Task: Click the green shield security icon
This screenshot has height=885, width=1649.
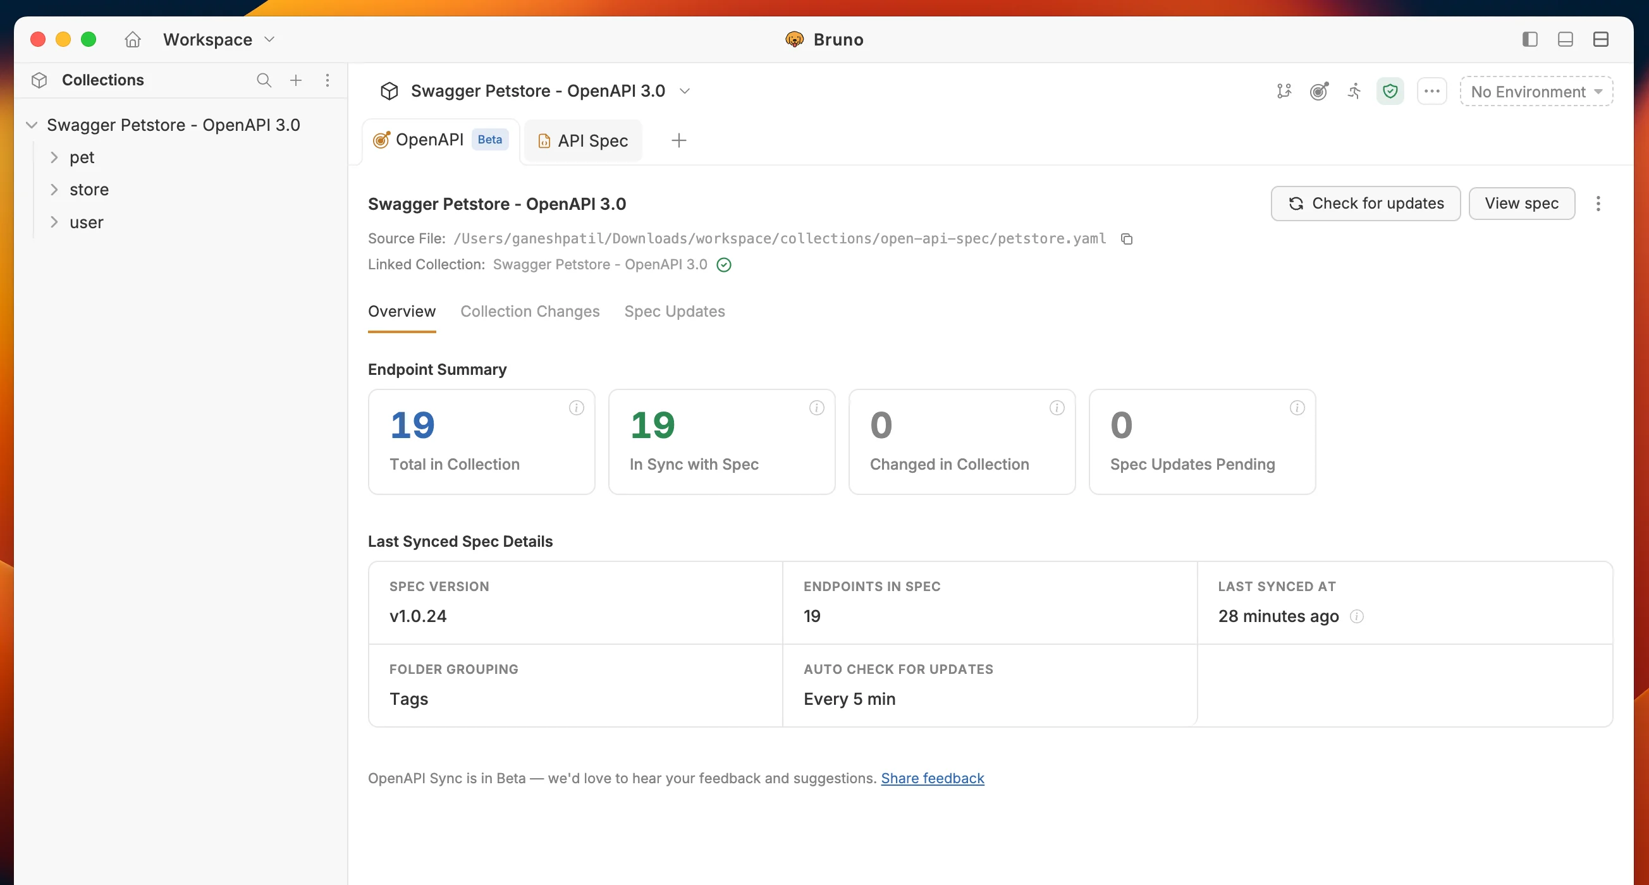Action: (1390, 92)
